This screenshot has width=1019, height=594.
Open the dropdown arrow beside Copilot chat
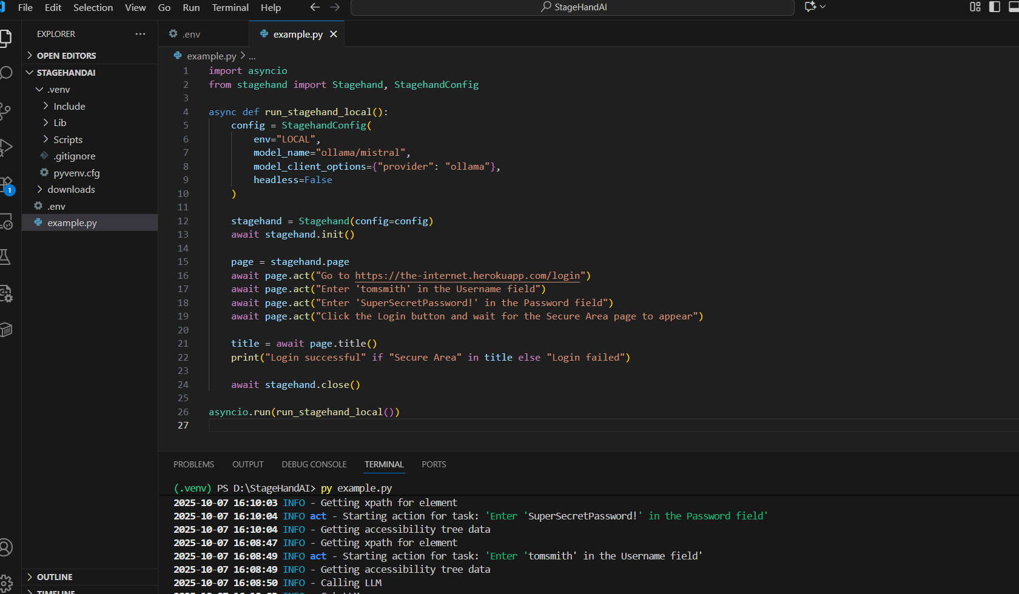(823, 7)
